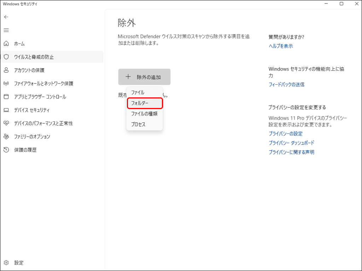Collapse the navigation pane with hamburger icon
Viewport: 362px width, 271px height.
coord(6,30)
